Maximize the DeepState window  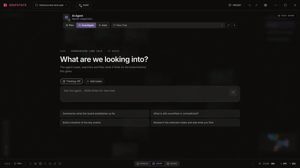point(285,5)
